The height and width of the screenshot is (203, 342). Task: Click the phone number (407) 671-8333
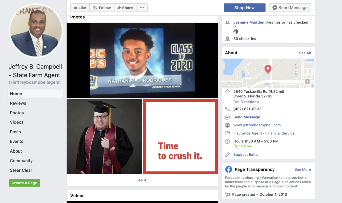pos(247,109)
